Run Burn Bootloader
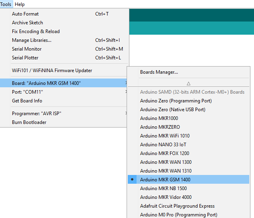 [29, 122]
